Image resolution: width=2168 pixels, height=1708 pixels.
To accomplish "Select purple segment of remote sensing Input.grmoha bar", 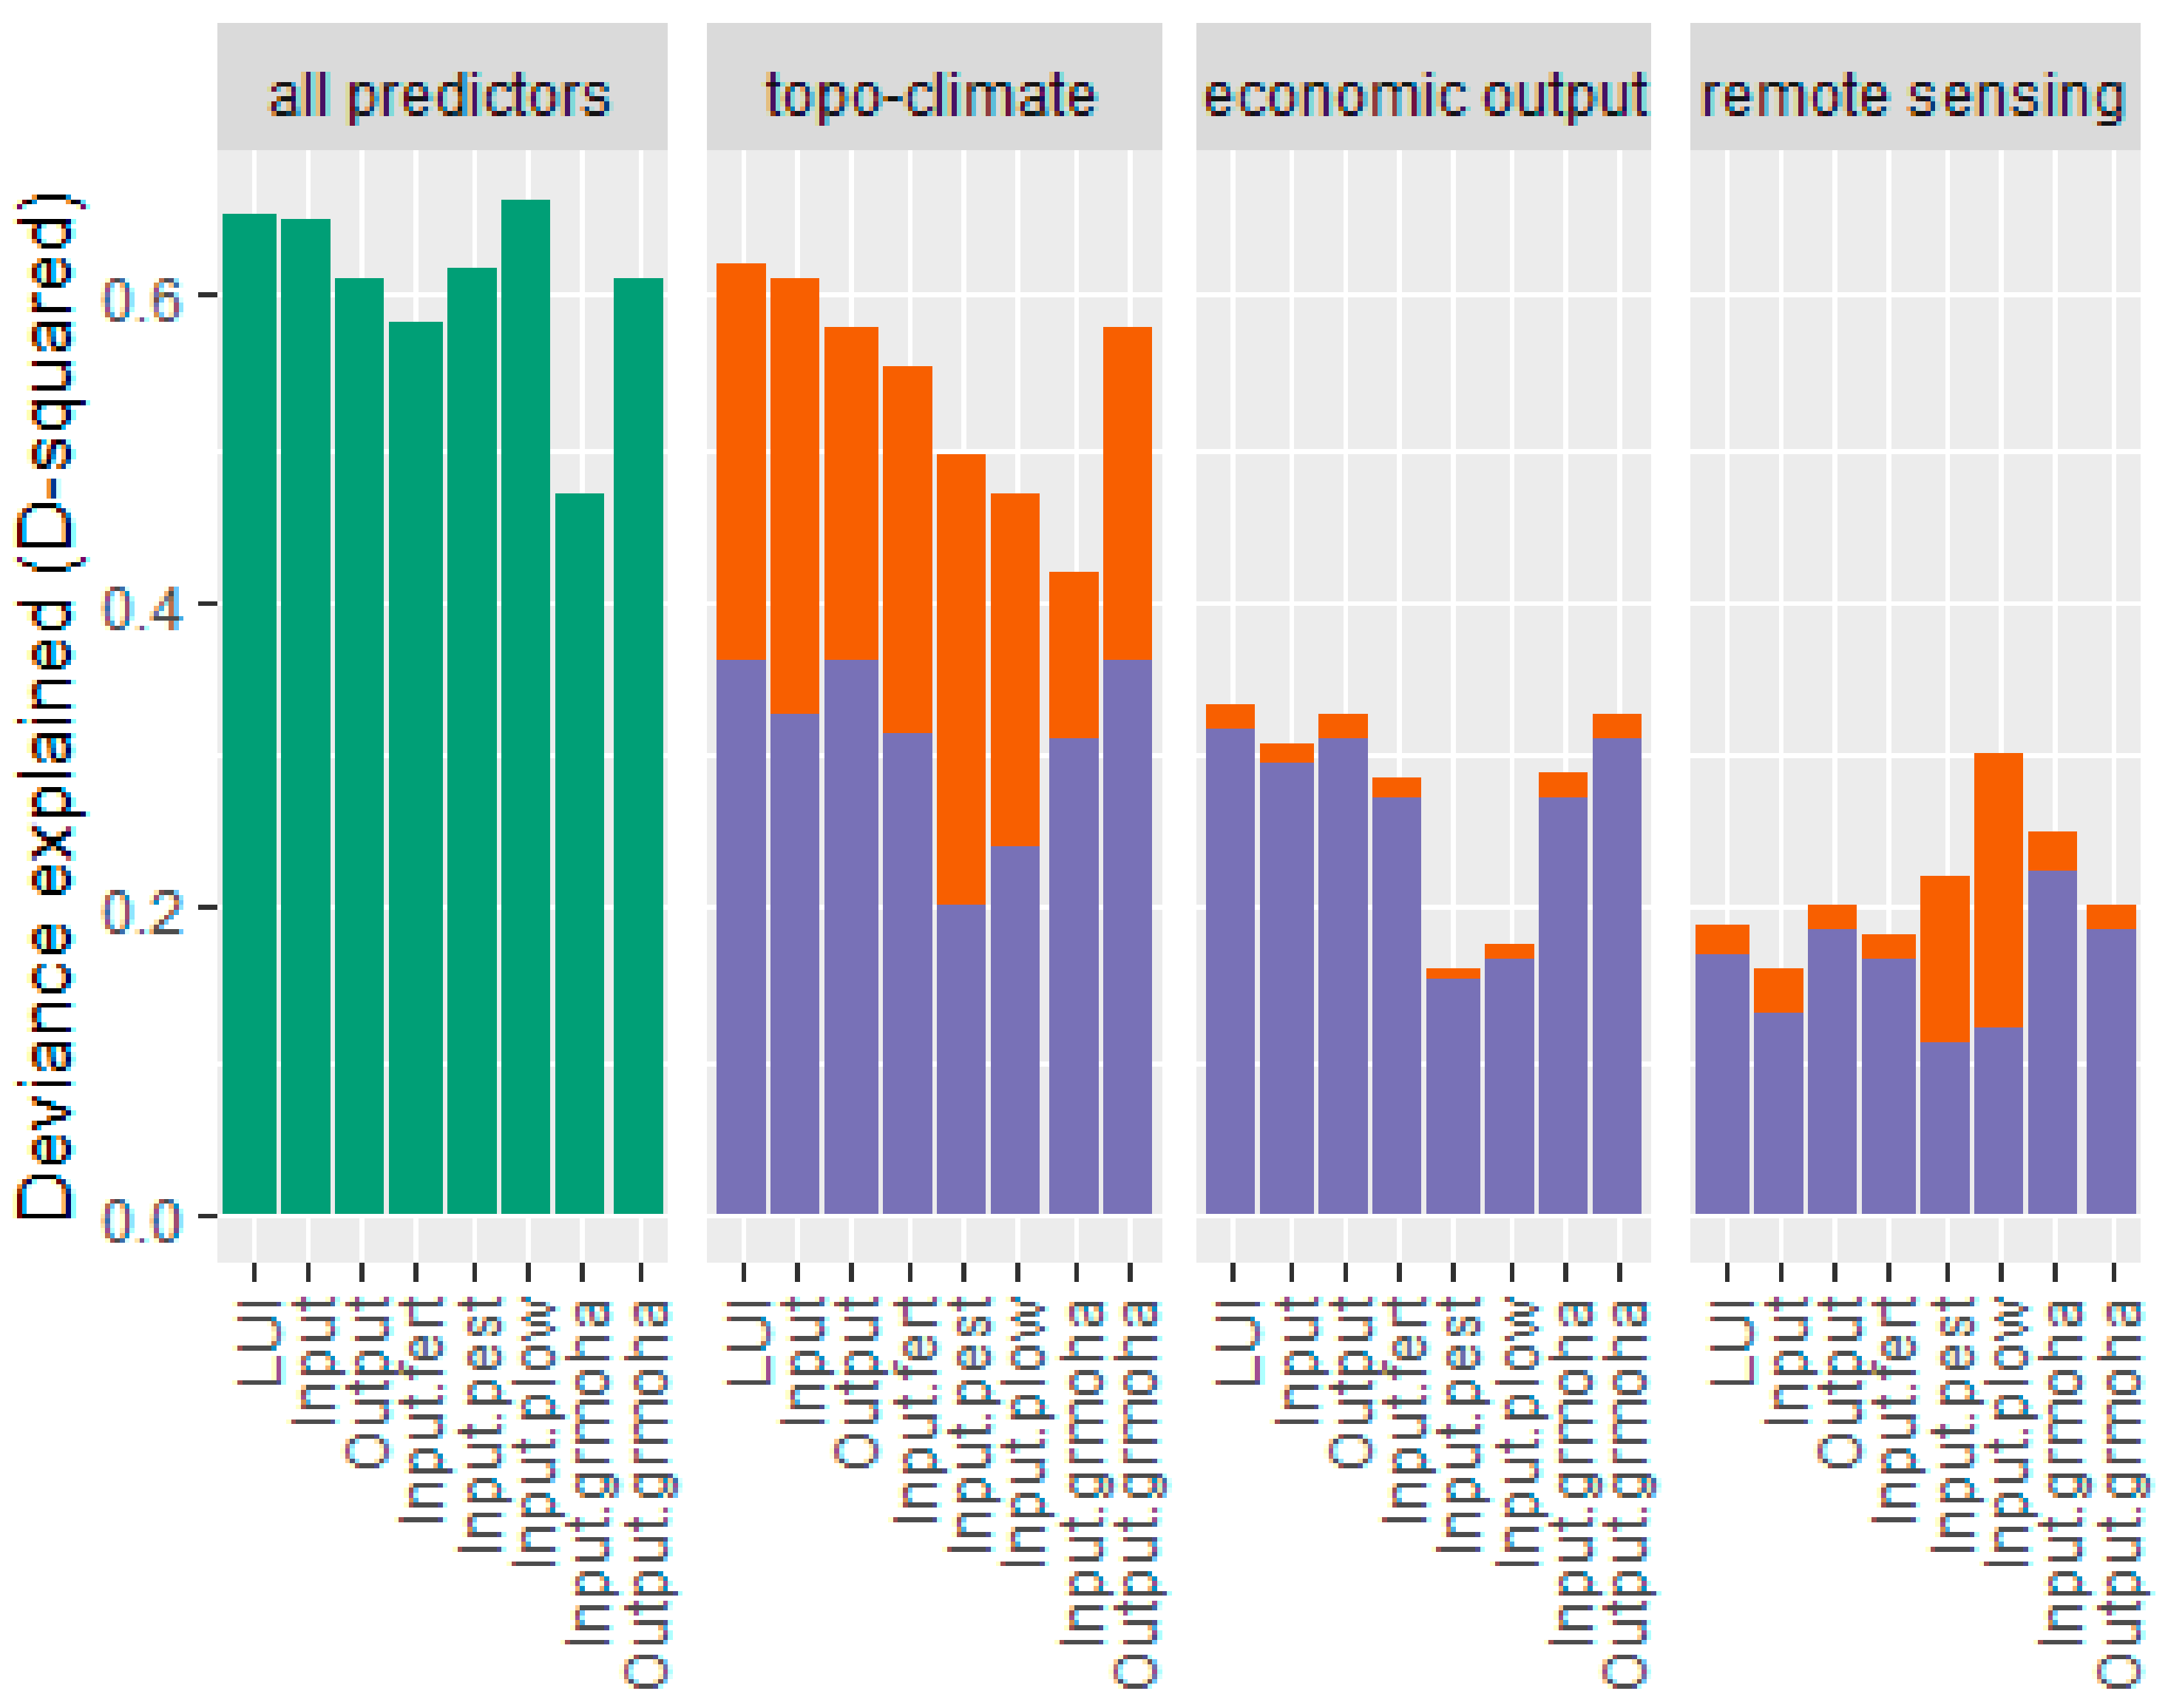I will tap(2052, 1040).
